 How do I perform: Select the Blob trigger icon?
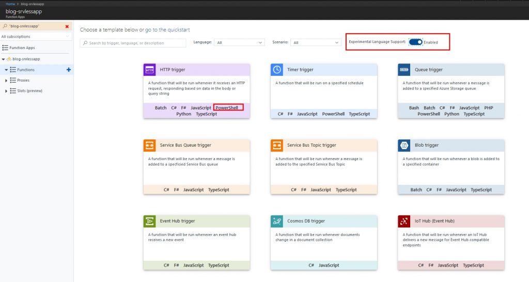404,145
